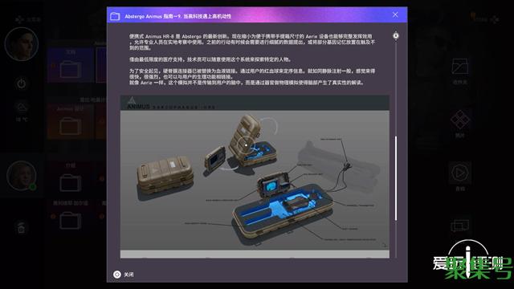
Task: Open the blue folder tile behind dialog
Action: (70, 64)
